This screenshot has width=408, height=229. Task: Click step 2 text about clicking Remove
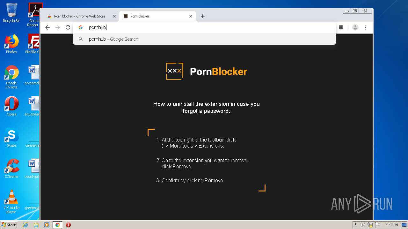(202, 163)
